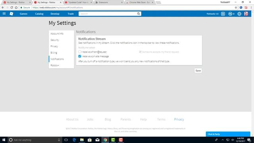Switch to the Extensions tab

coord(109,2)
